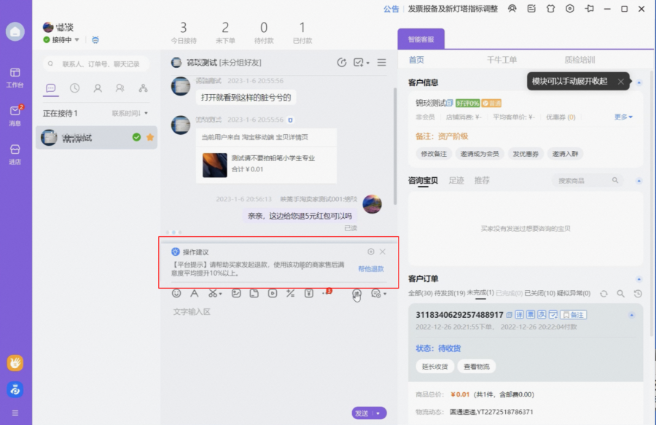The width and height of the screenshot is (656, 425).
Task: Toggle the star on the active contact
Action: tap(150, 137)
